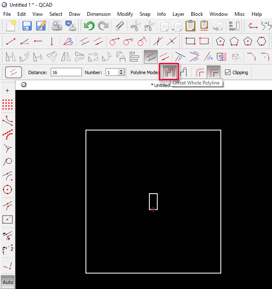Viewport: 272px width, 289px height.
Task: Toggle Free snap mode crosshair
Action: [x=7, y=91]
